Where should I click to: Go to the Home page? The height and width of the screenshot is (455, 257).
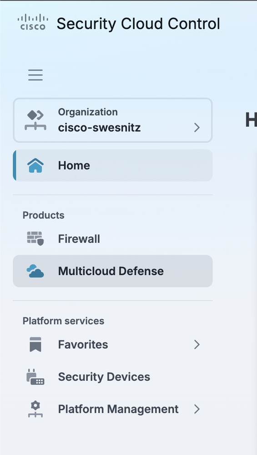(113, 165)
